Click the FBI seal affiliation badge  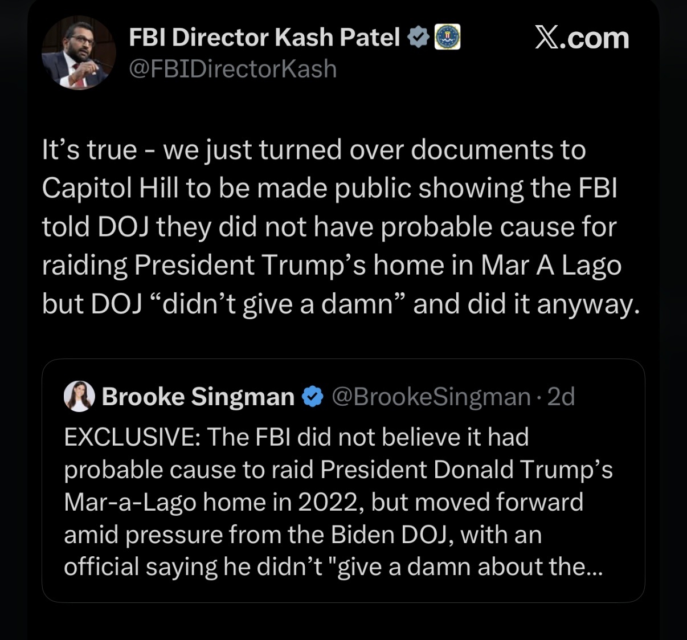coord(448,38)
